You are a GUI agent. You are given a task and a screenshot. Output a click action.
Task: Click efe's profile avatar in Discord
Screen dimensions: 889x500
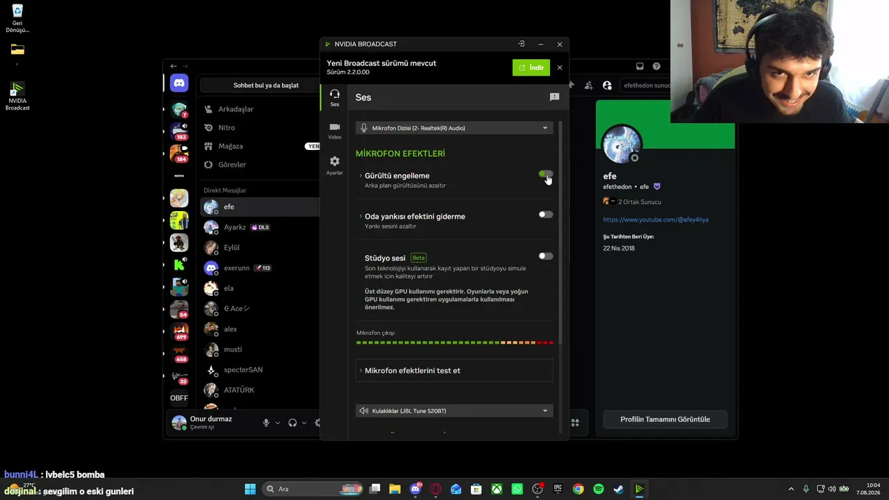pos(622,145)
